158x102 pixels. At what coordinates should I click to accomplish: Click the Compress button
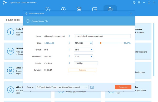click(x=123, y=87)
